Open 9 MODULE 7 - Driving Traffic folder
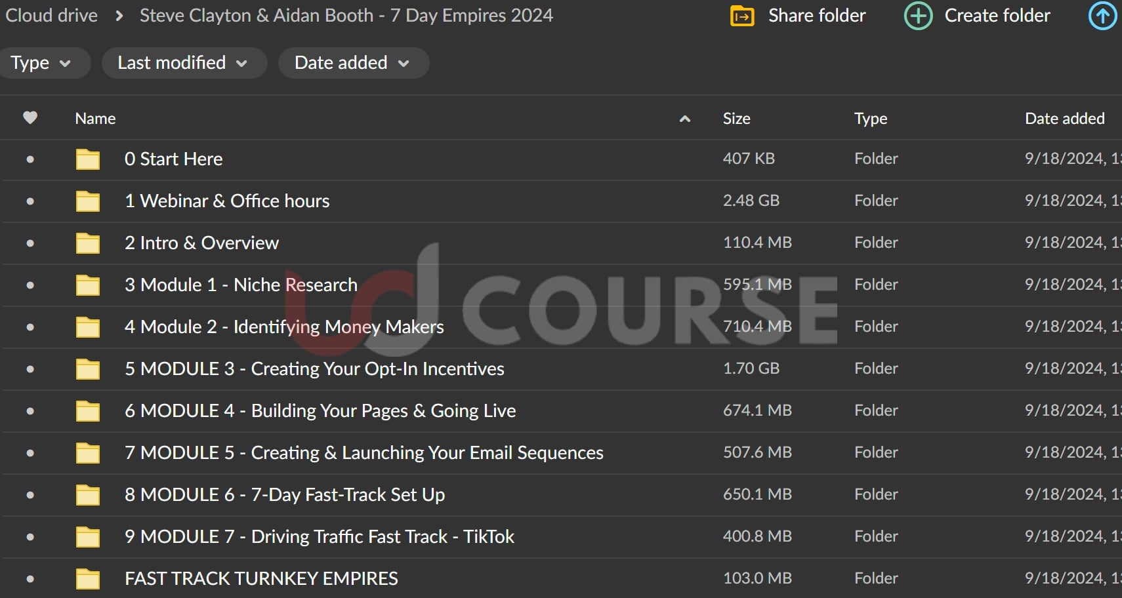 (x=319, y=536)
